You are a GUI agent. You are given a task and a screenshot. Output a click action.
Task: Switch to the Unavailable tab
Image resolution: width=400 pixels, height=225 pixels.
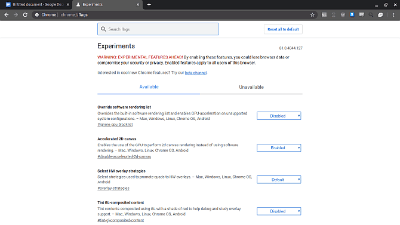[251, 87]
